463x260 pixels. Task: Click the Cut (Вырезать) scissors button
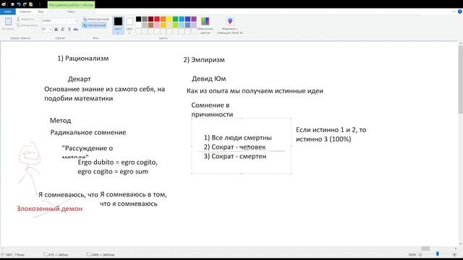(25, 19)
